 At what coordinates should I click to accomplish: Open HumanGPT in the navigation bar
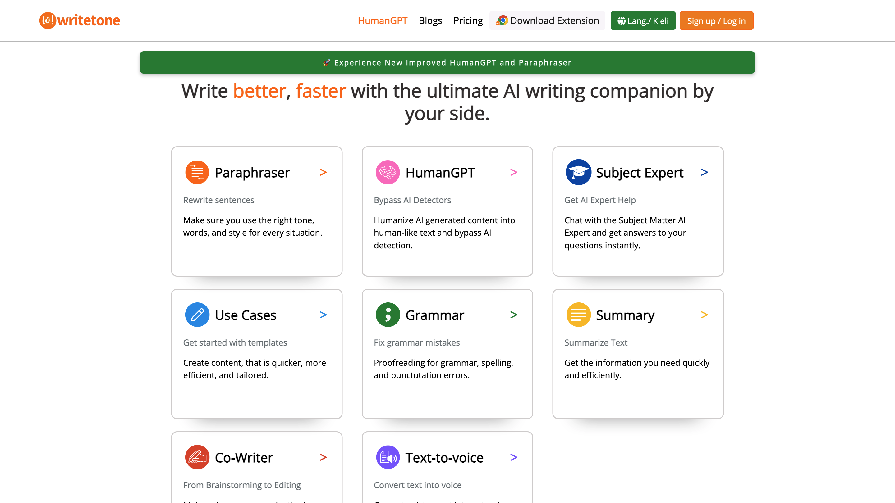[383, 21]
